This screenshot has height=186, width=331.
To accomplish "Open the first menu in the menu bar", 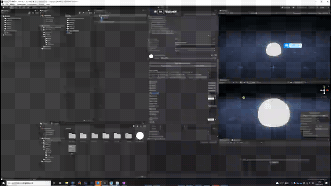I will point(2,4).
